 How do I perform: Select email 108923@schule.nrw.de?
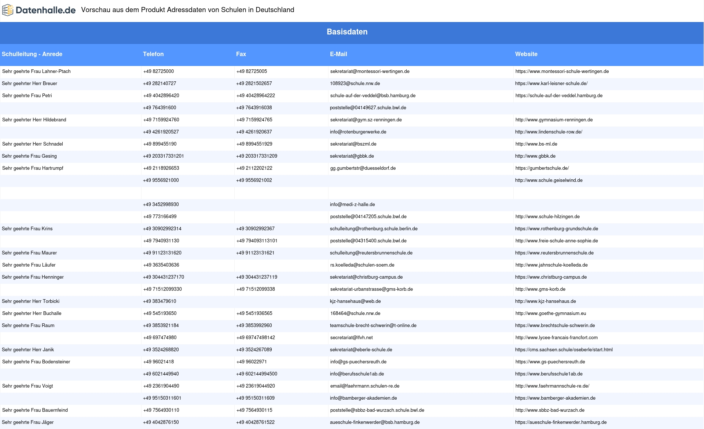[x=355, y=84]
